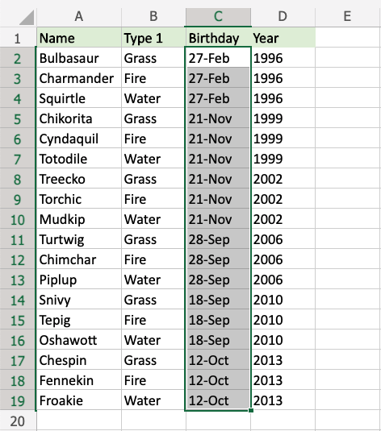This screenshot has width=381, height=431.
Task: Select Mudkip's year 2002 cell
Action: coord(283,219)
